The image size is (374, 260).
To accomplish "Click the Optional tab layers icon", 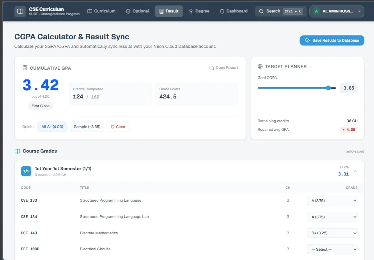I will (128, 11).
